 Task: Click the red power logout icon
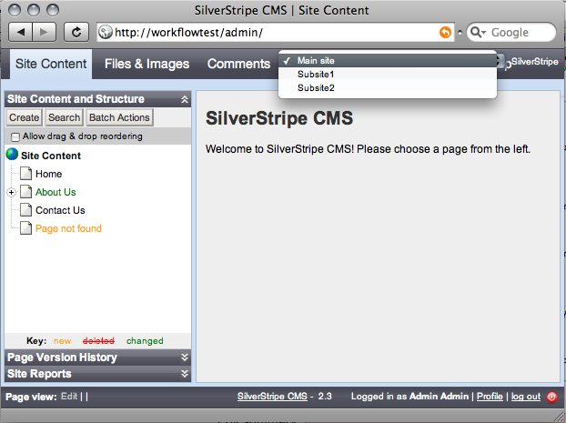tap(551, 397)
